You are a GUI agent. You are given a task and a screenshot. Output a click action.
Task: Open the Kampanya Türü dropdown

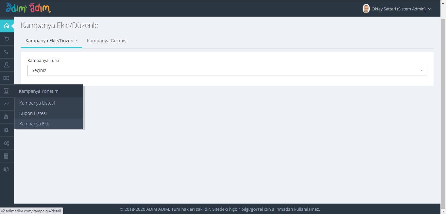[x=227, y=70]
